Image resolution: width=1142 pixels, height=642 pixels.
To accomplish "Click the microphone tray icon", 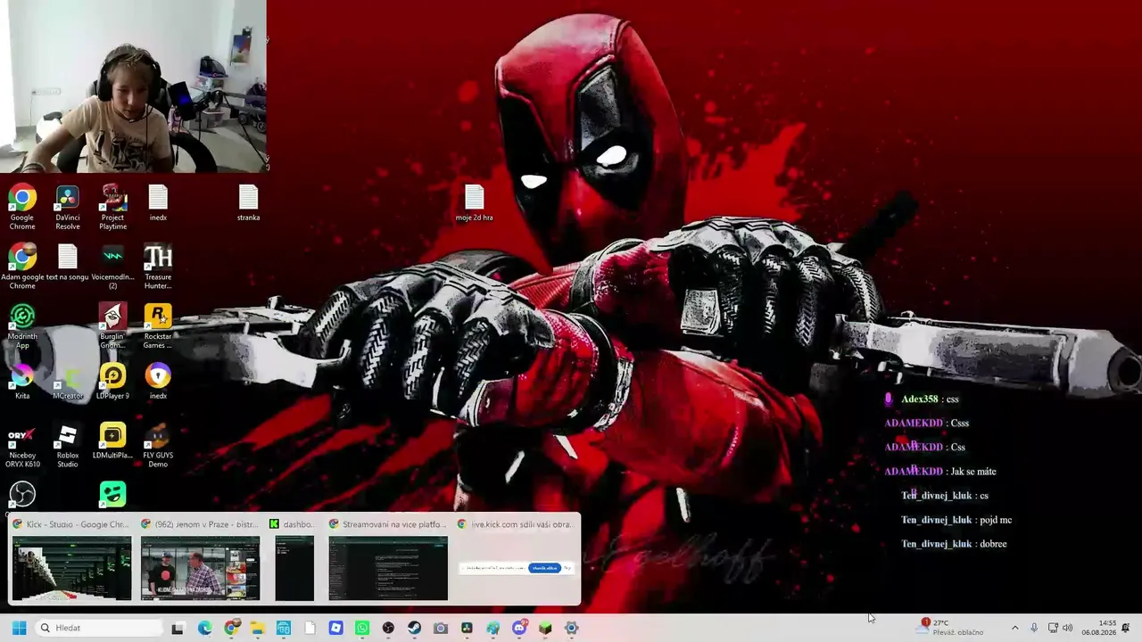I will (x=1034, y=628).
